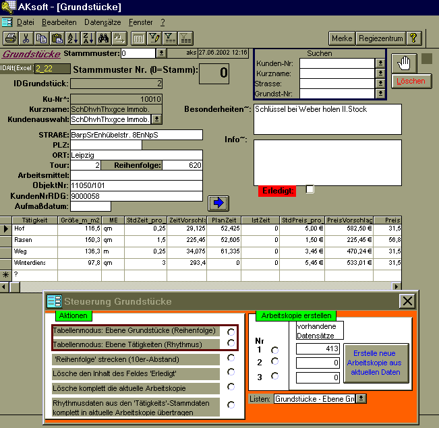Toggle the Erledigt checkbox
The width and height of the screenshot is (439, 428).
pyautogui.click(x=310, y=189)
